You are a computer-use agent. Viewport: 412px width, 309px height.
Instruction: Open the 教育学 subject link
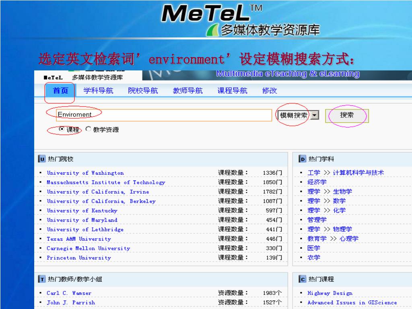317,239
